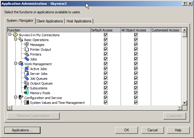Select the Printer Output label
Screen dimensions: 194x138
tap(41, 50)
